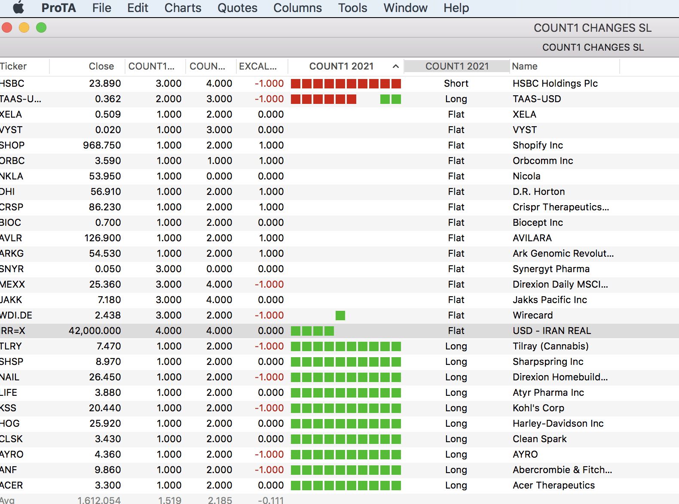The image size is (679, 504).
Task: Click the highlighted COUNT1 2021 header above Short
Action: (x=457, y=66)
